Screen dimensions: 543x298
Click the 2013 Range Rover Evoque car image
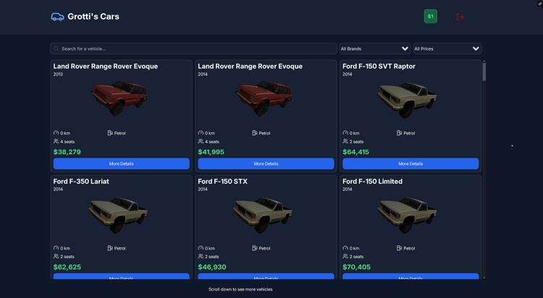119,98
